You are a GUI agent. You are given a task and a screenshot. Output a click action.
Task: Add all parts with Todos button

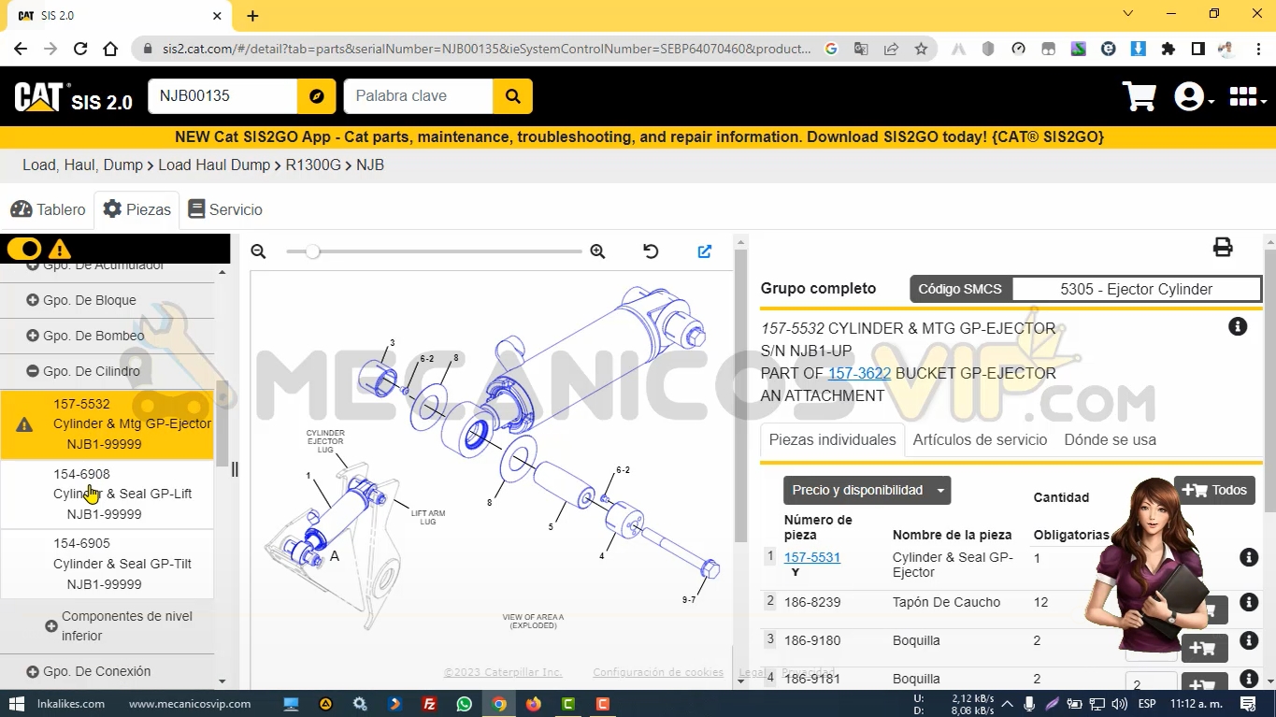tap(1214, 490)
